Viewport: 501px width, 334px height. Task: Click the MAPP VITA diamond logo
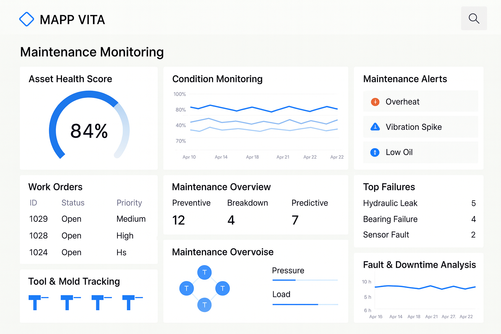(x=26, y=19)
